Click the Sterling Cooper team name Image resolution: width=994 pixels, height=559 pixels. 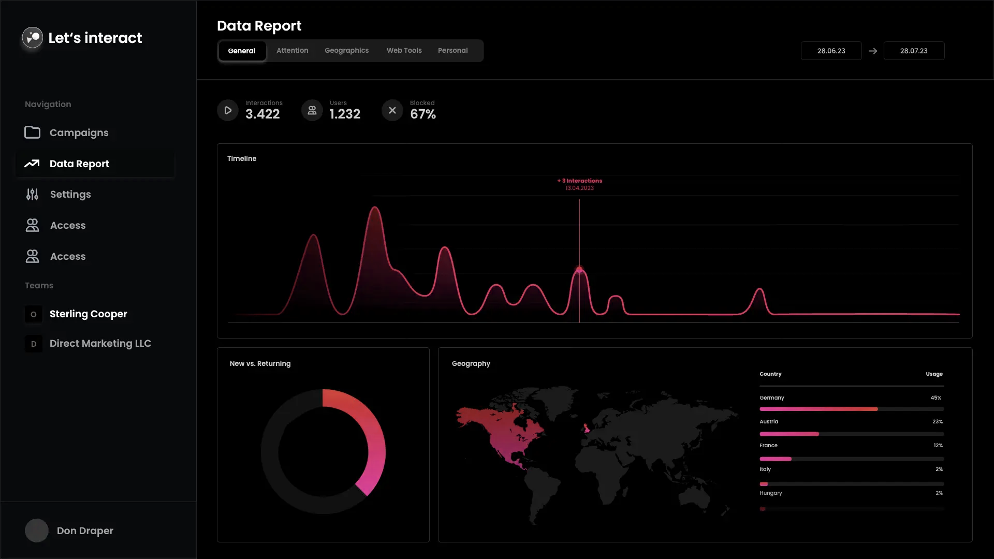[x=88, y=314]
